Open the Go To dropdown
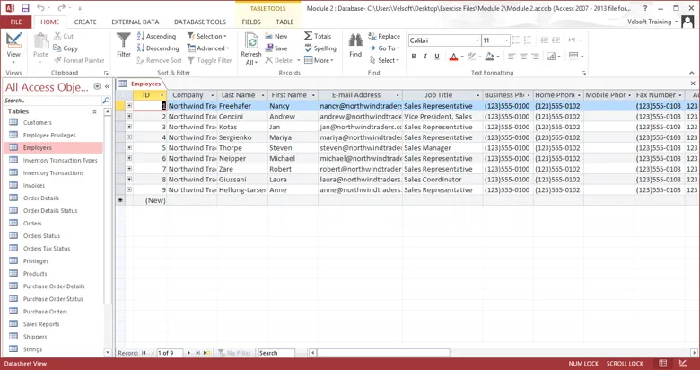Viewport: 700px width, 370px height. tap(384, 48)
